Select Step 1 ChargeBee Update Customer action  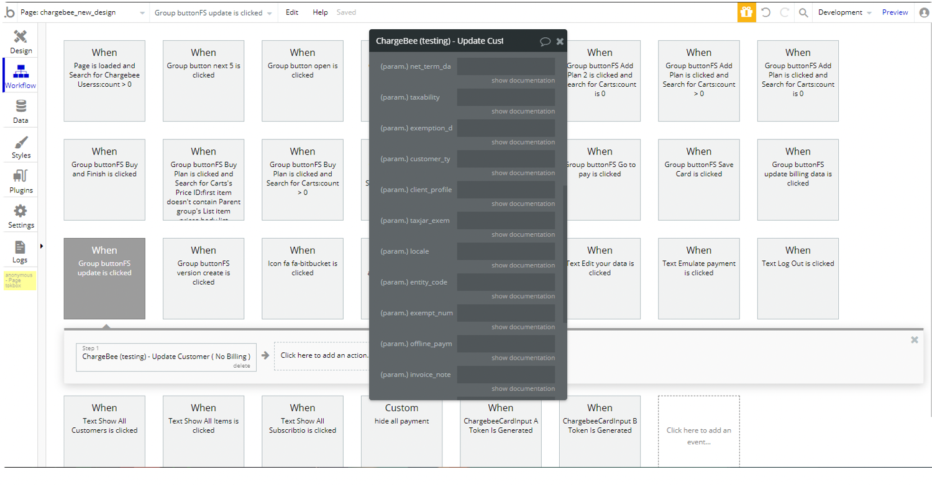pos(166,357)
